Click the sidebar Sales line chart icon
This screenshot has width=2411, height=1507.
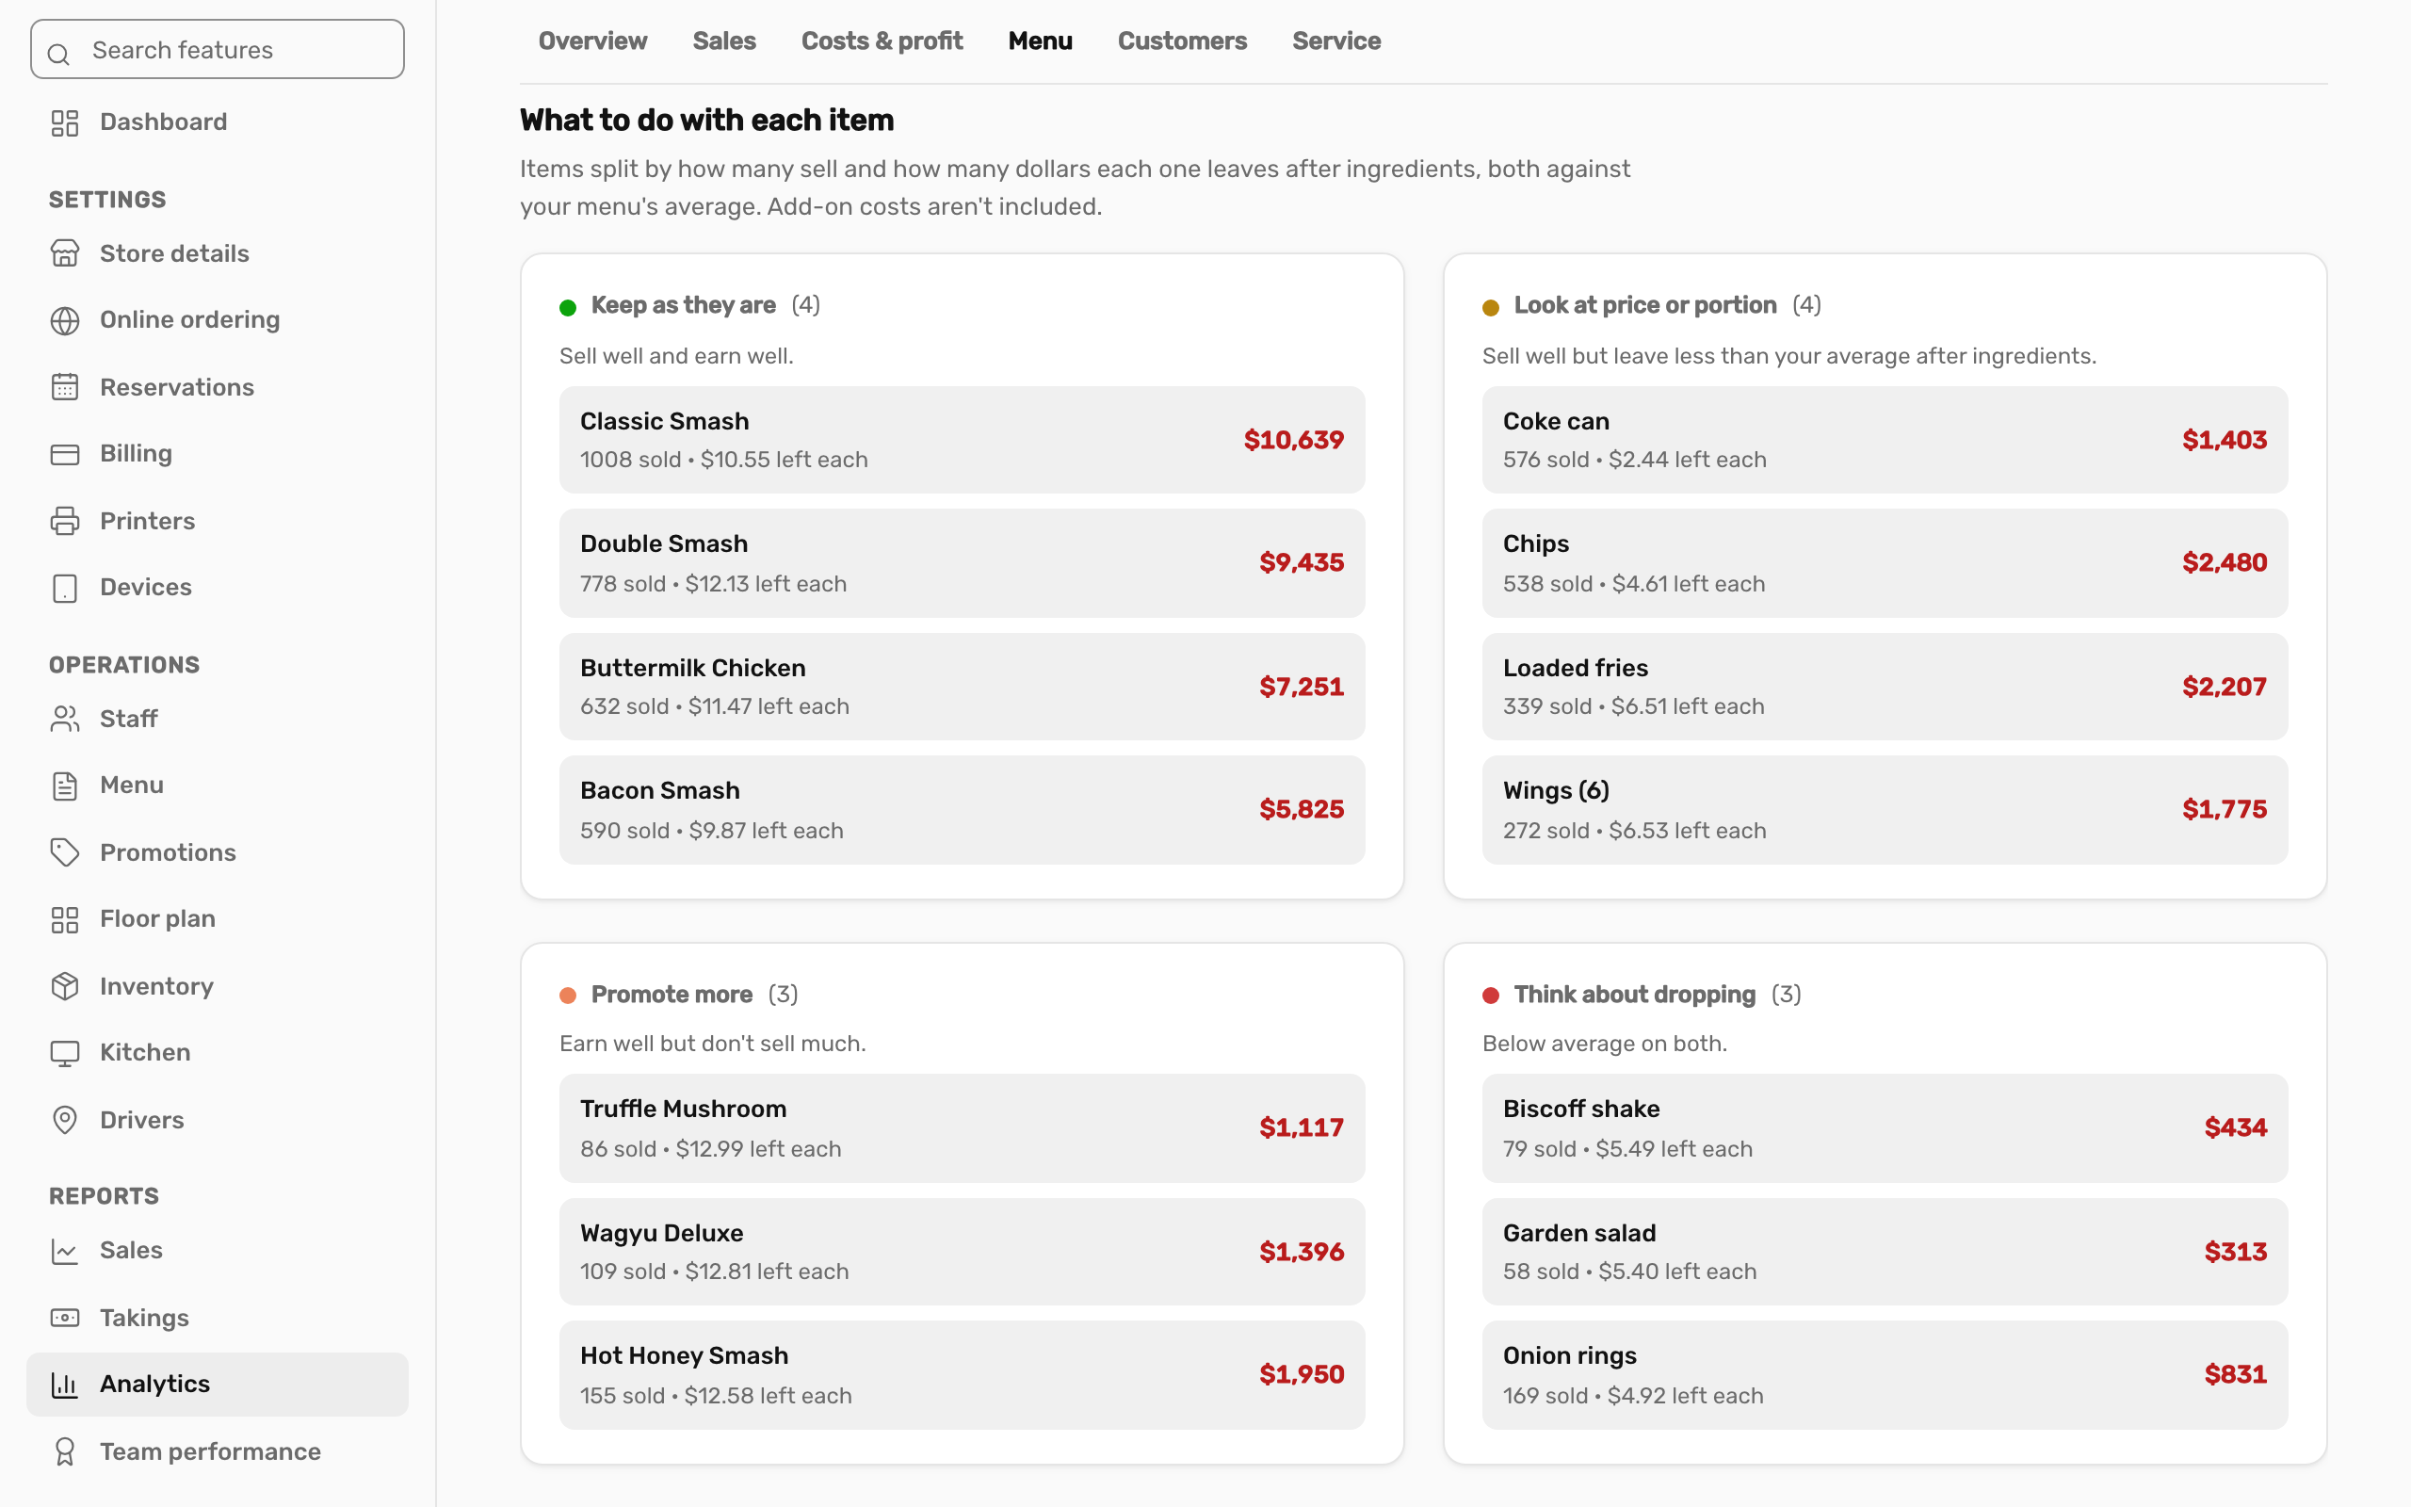(65, 1251)
